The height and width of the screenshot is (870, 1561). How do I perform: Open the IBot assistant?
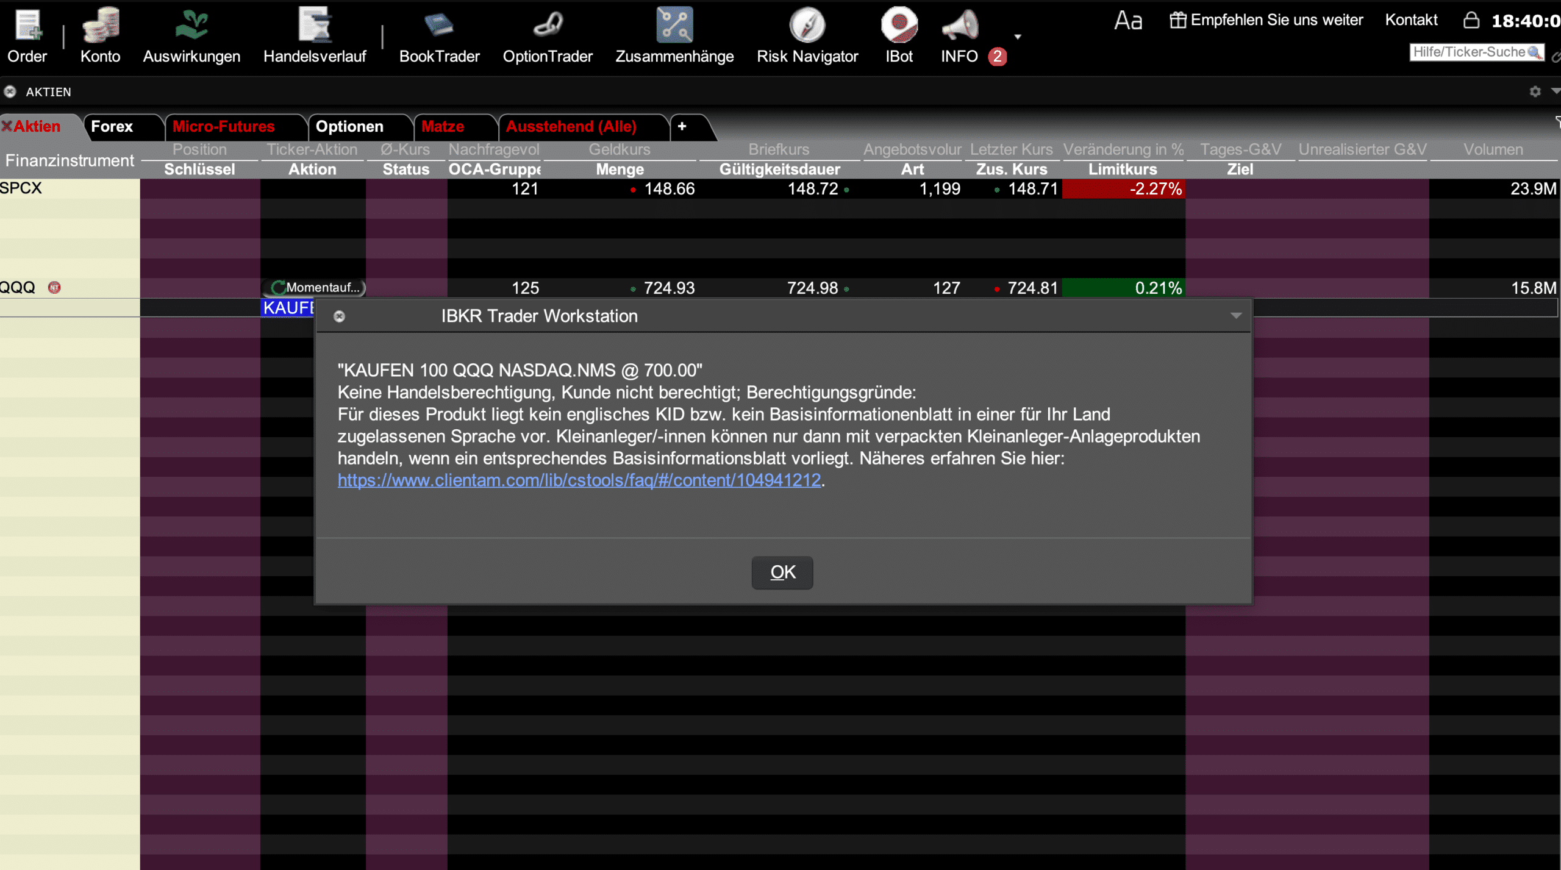[899, 35]
